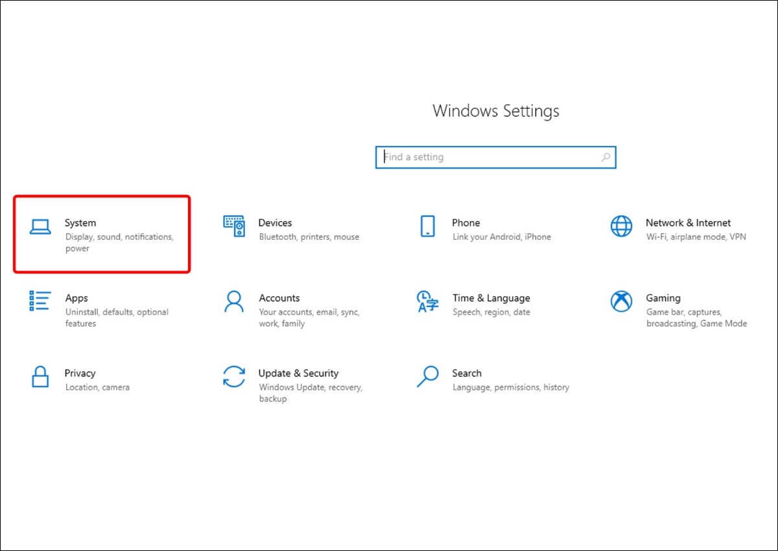Open the Gaming Xbox icon
Viewport: 778px width, 551px height.
coord(621,301)
